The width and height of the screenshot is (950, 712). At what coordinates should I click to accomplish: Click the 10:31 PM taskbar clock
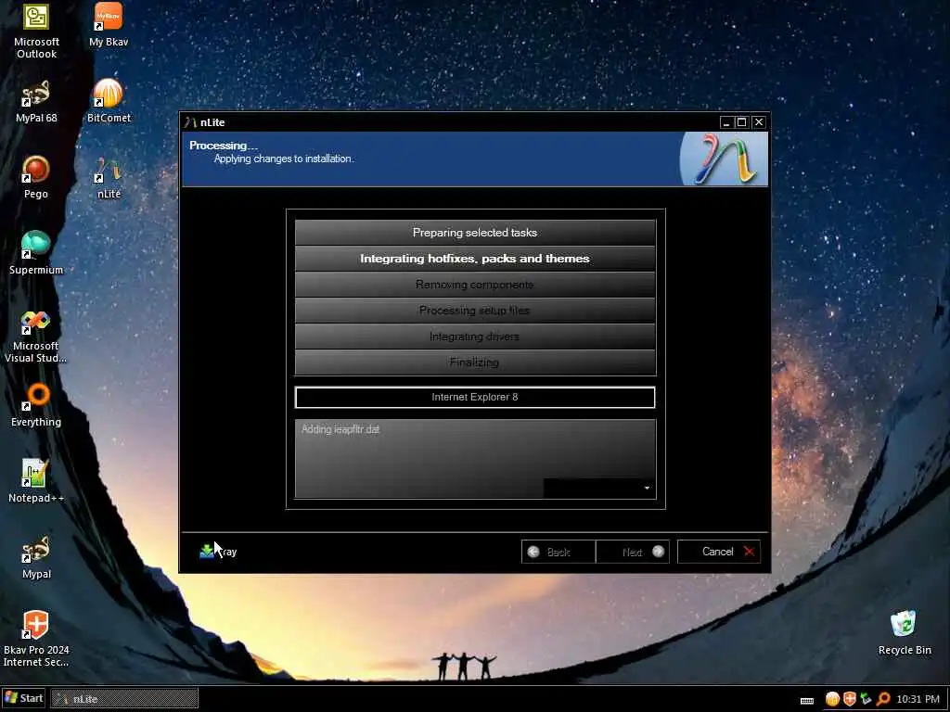[918, 699]
